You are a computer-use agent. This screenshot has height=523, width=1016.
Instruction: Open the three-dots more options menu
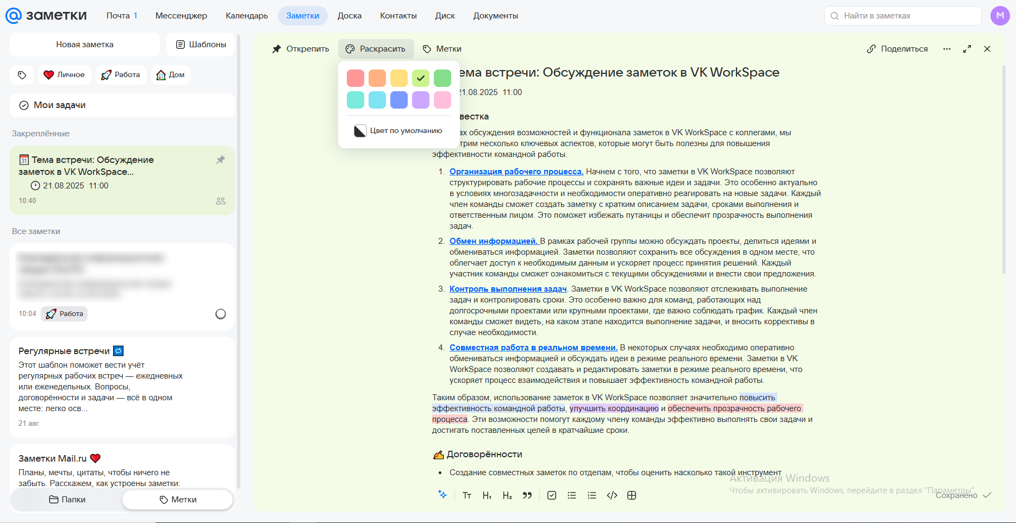click(x=946, y=49)
